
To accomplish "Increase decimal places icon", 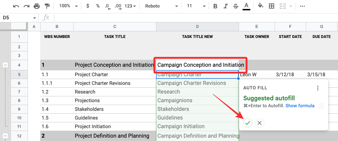I will (118, 6).
